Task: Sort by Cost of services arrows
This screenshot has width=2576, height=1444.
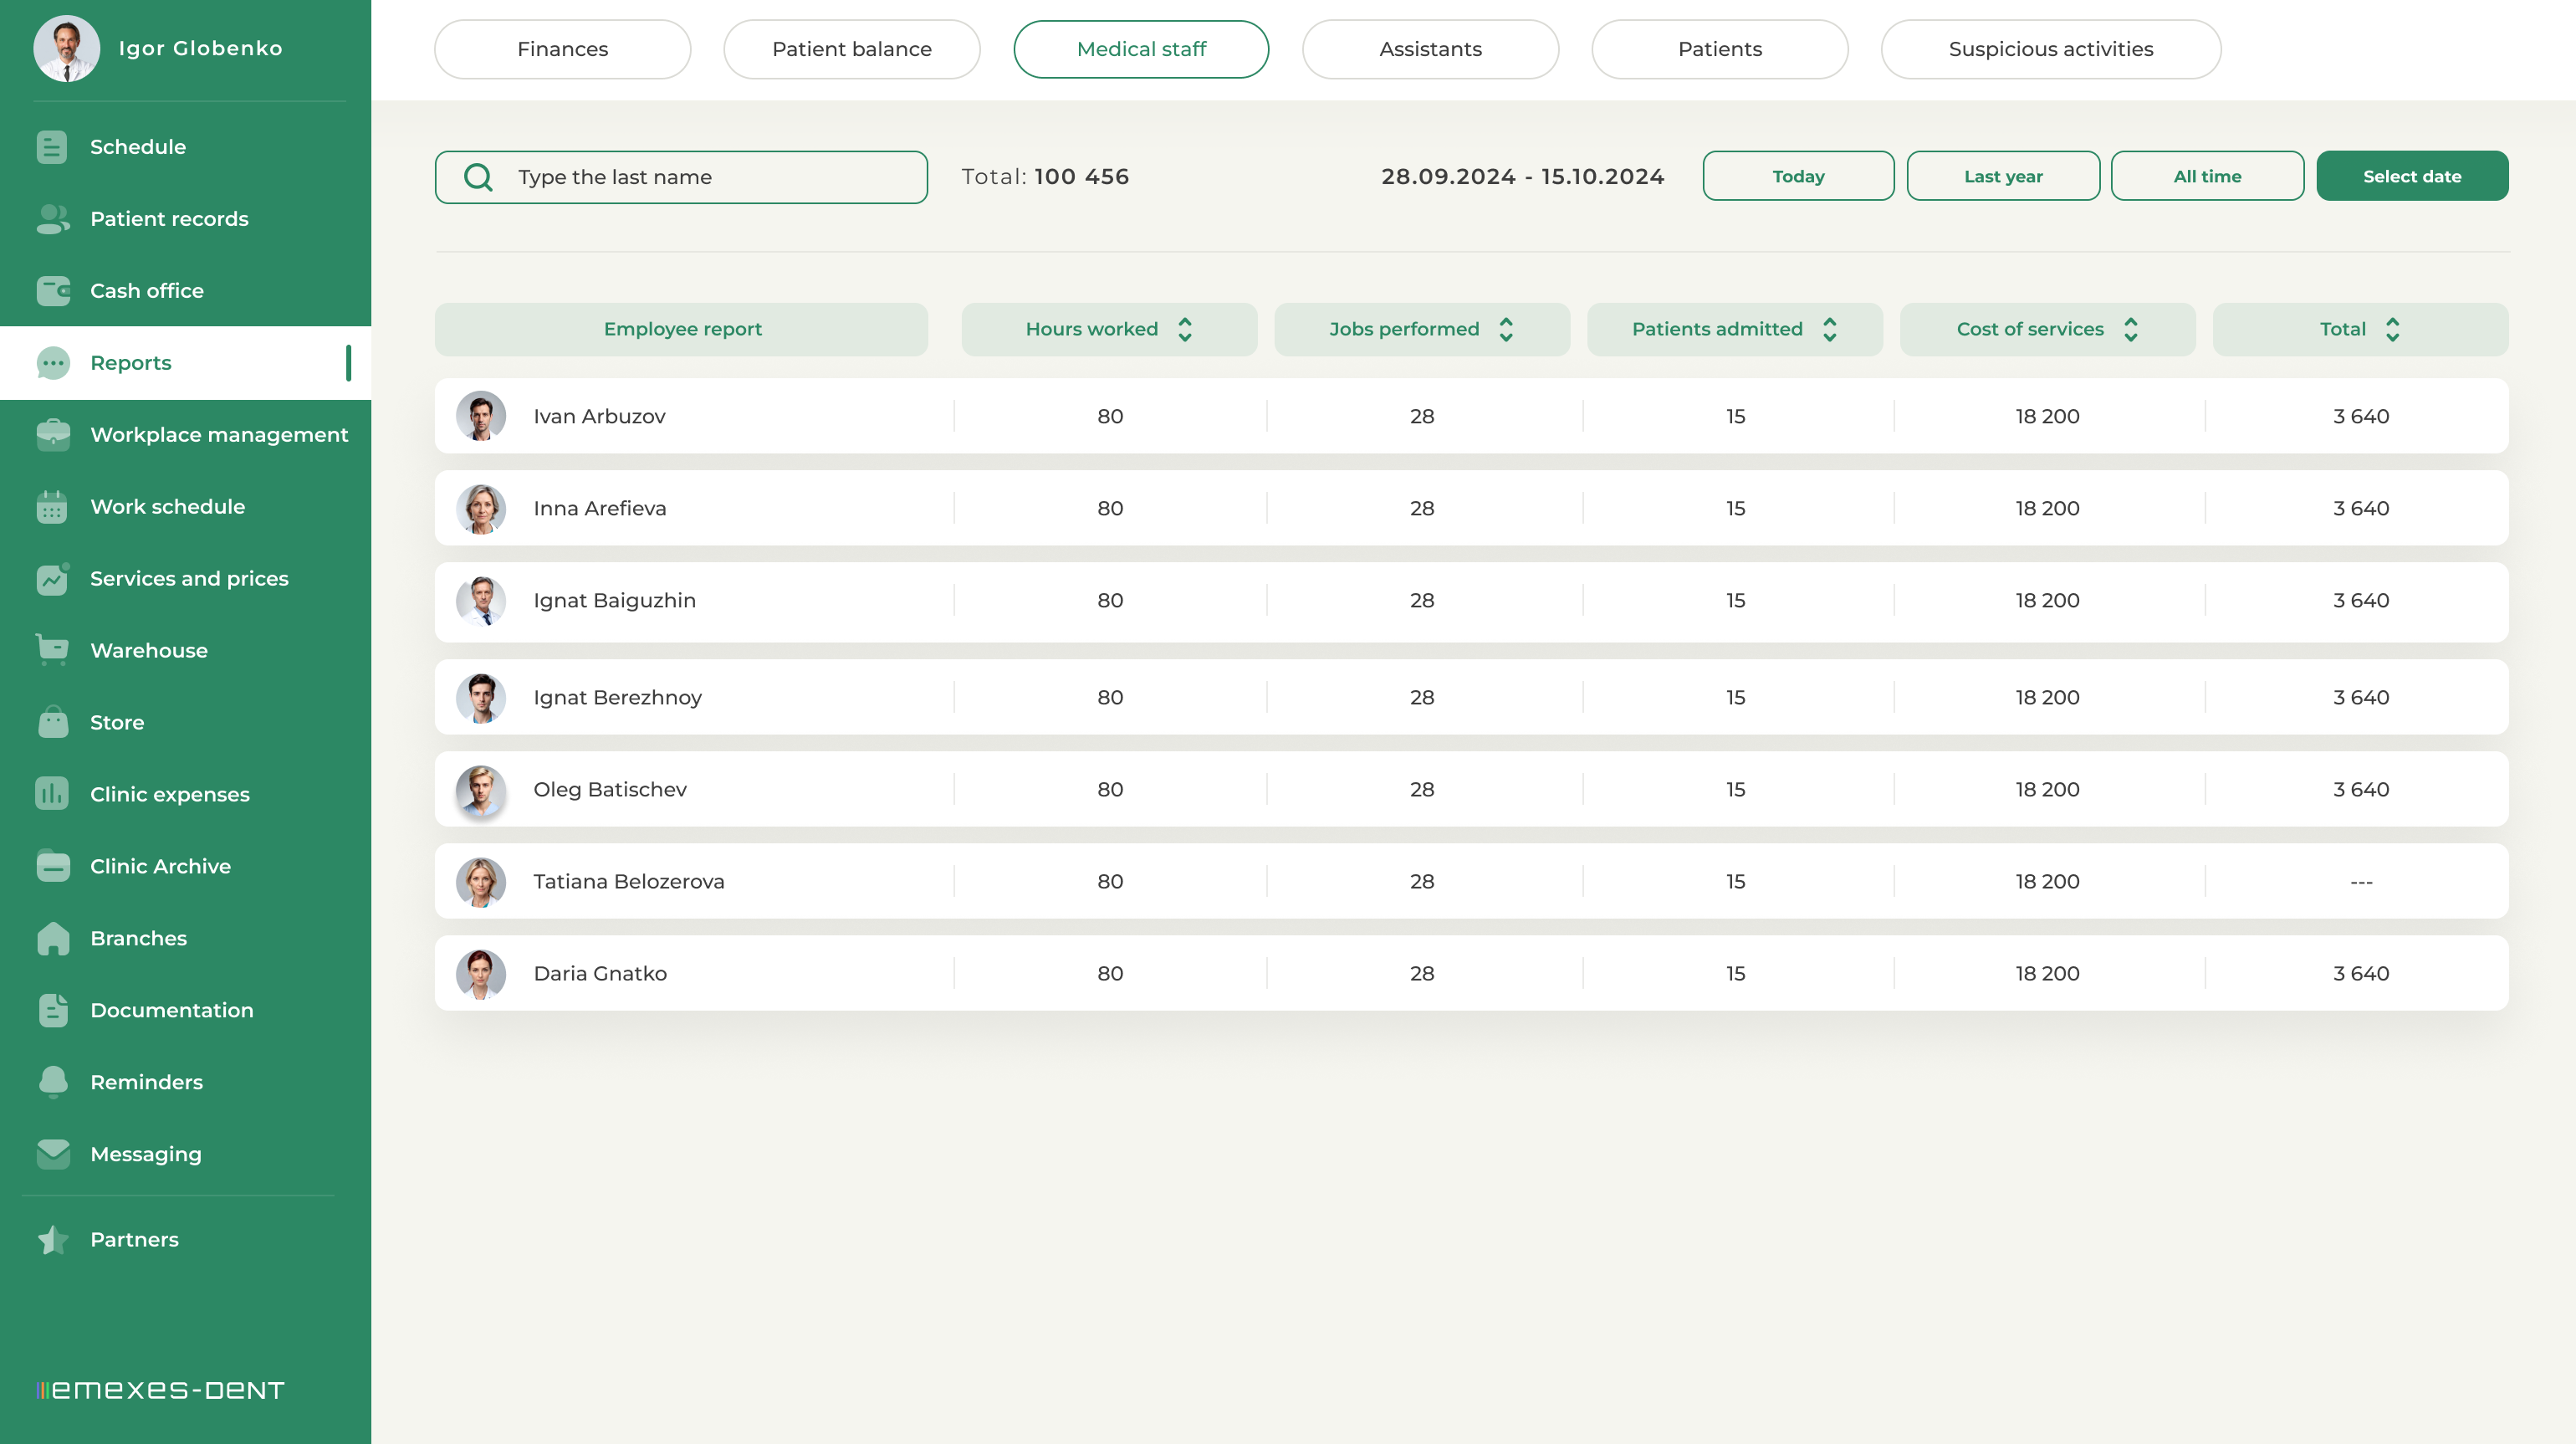Action: coord(2131,329)
